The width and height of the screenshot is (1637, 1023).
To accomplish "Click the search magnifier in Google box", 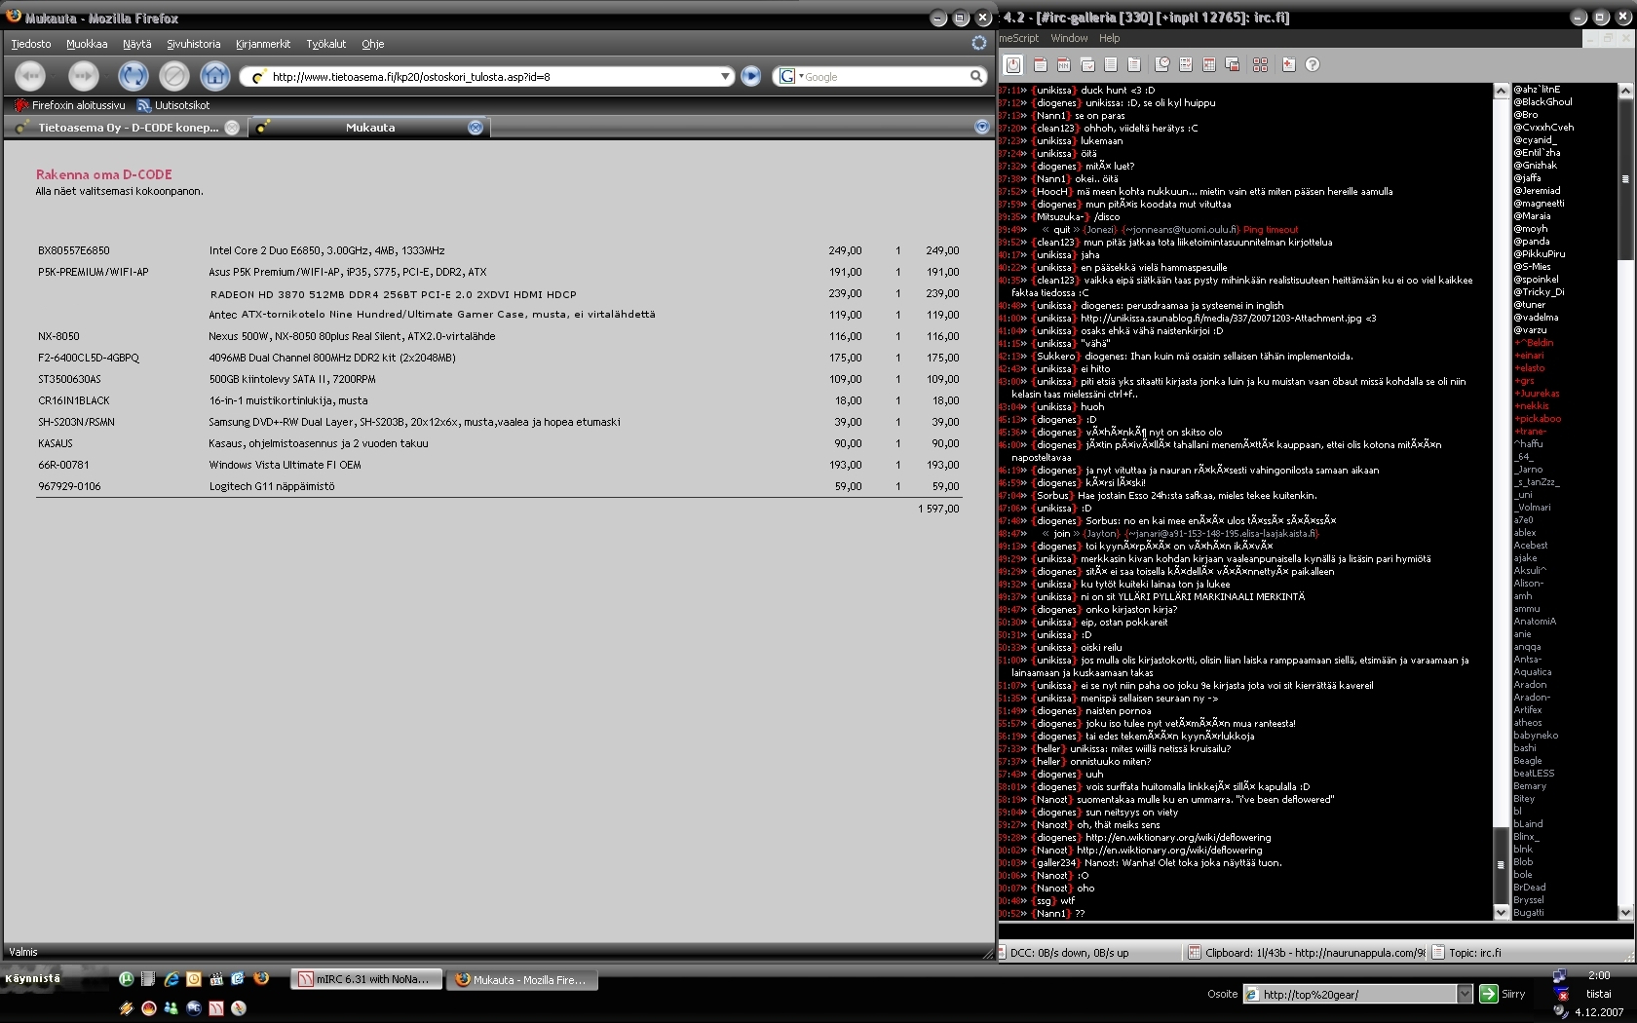I will [975, 76].
